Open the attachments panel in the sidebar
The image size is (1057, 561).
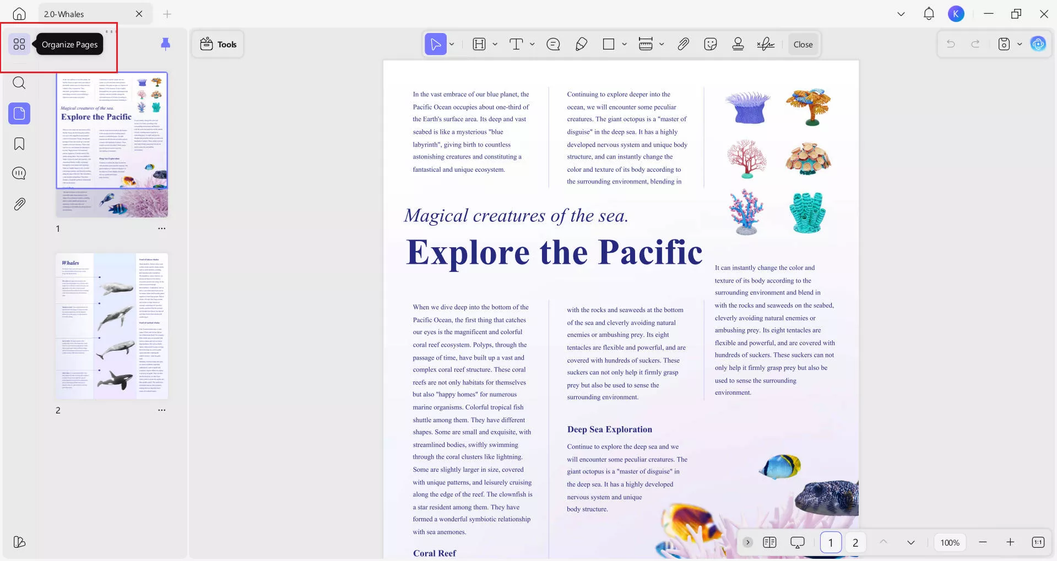[x=19, y=204]
